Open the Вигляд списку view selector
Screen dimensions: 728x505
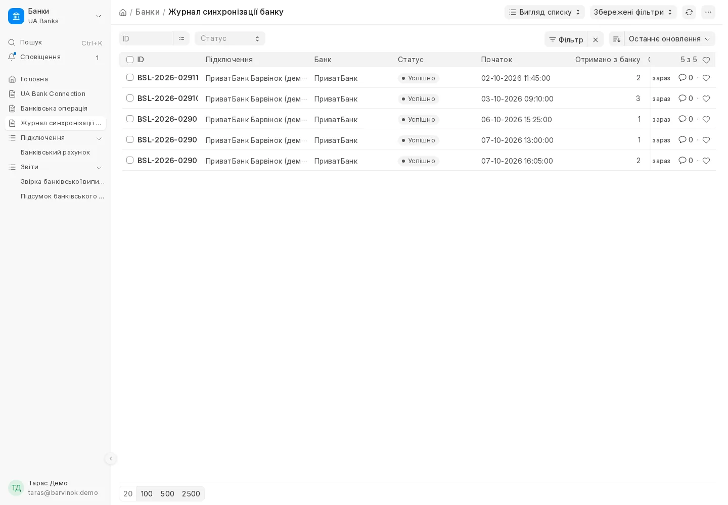[x=544, y=12]
